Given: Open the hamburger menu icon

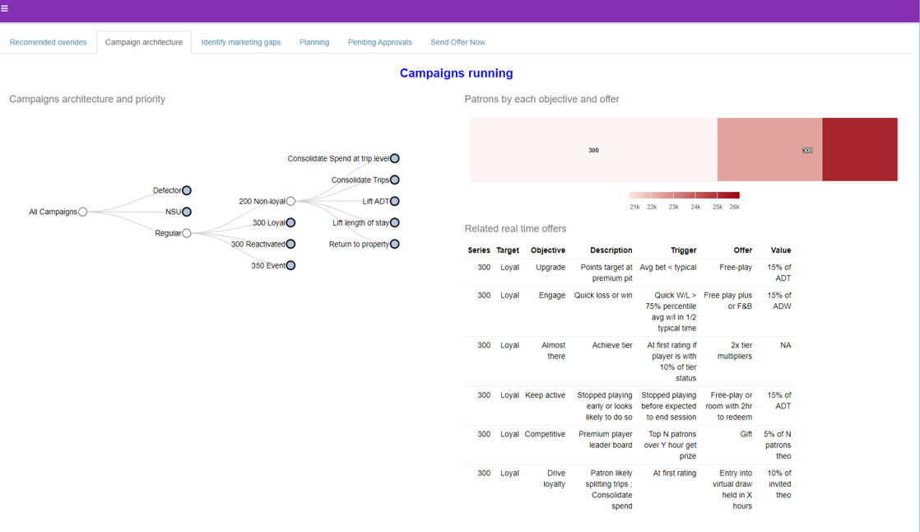Looking at the screenshot, I should [4, 8].
